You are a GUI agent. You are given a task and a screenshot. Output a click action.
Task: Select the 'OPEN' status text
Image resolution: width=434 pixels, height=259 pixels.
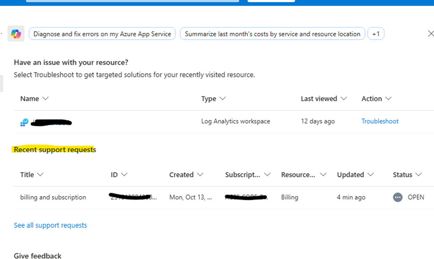(x=416, y=197)
